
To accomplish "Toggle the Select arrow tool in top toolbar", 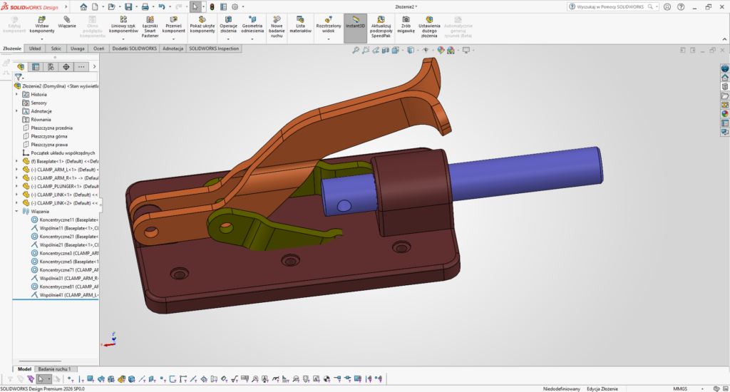I will [x=195, y=7].
